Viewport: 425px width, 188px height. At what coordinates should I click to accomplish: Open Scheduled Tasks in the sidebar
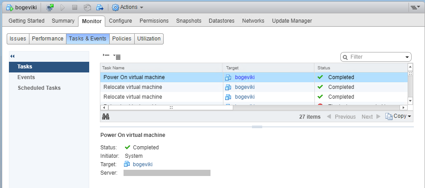click(39, 88)
